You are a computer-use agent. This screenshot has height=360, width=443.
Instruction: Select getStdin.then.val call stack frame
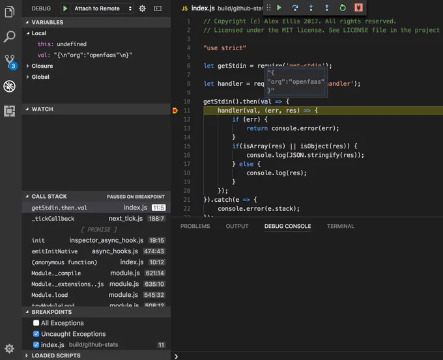[x=96, y=208]
